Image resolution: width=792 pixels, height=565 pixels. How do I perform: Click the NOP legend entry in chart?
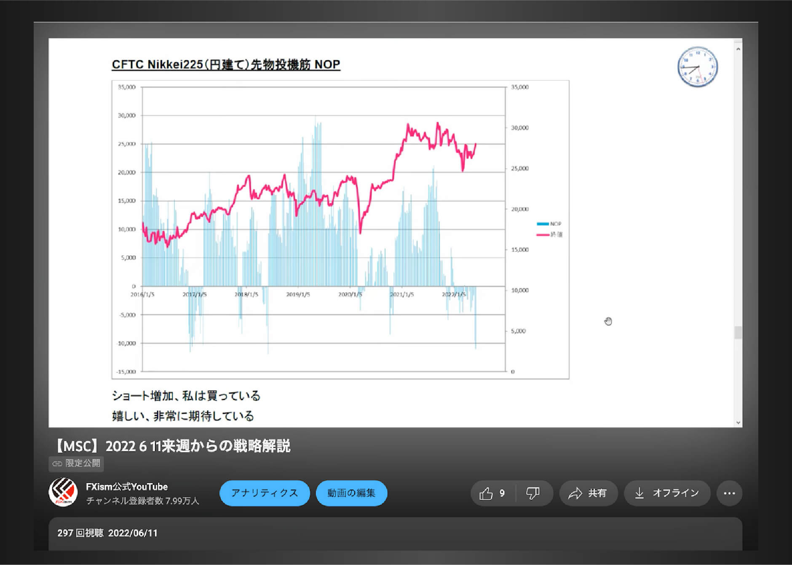tap(549, 224)
